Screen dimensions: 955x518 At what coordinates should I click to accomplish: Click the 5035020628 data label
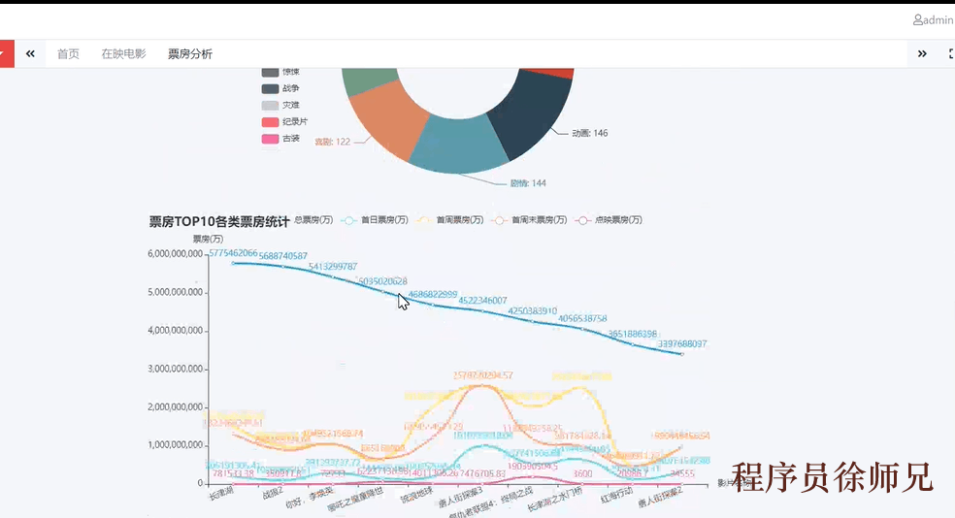(x=382, y=280)
